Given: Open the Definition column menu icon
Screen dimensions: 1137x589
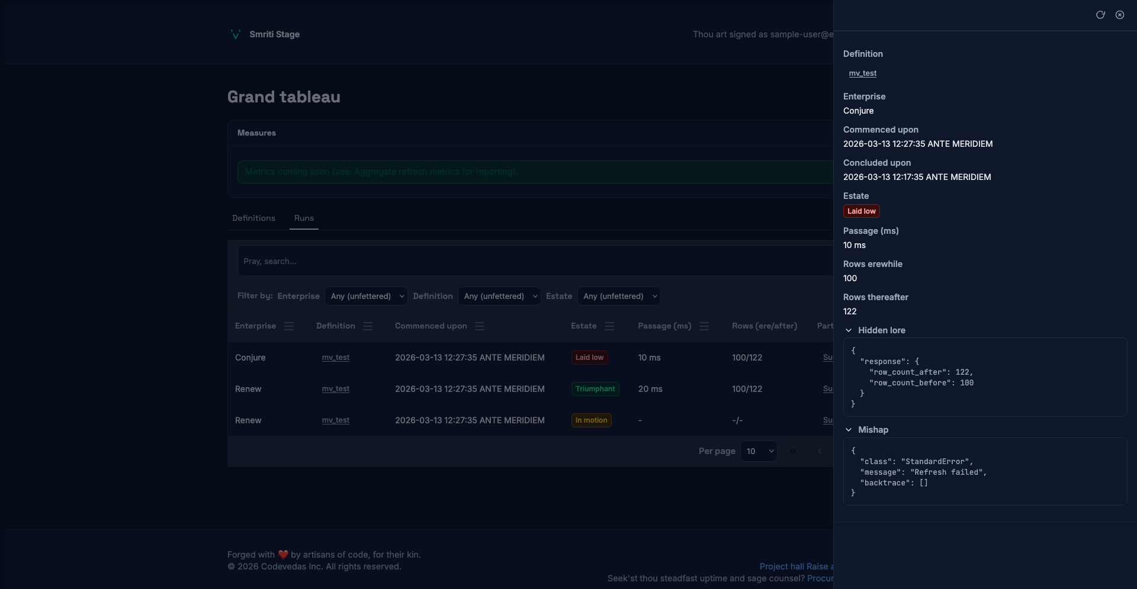Looking at the screenshot, I should point(368,326).
